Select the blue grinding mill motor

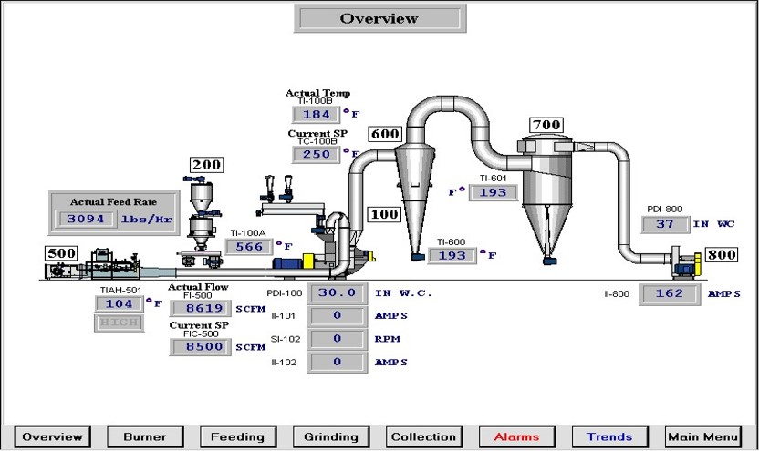tap(294, 262)
